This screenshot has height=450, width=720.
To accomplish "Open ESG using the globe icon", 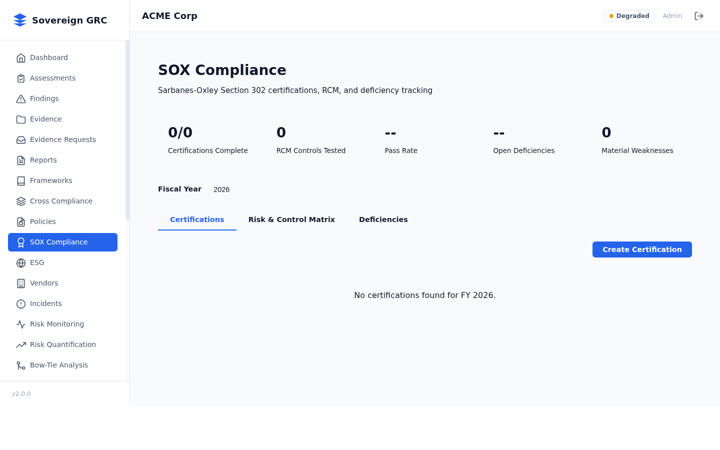I will [x=21, y=262].
